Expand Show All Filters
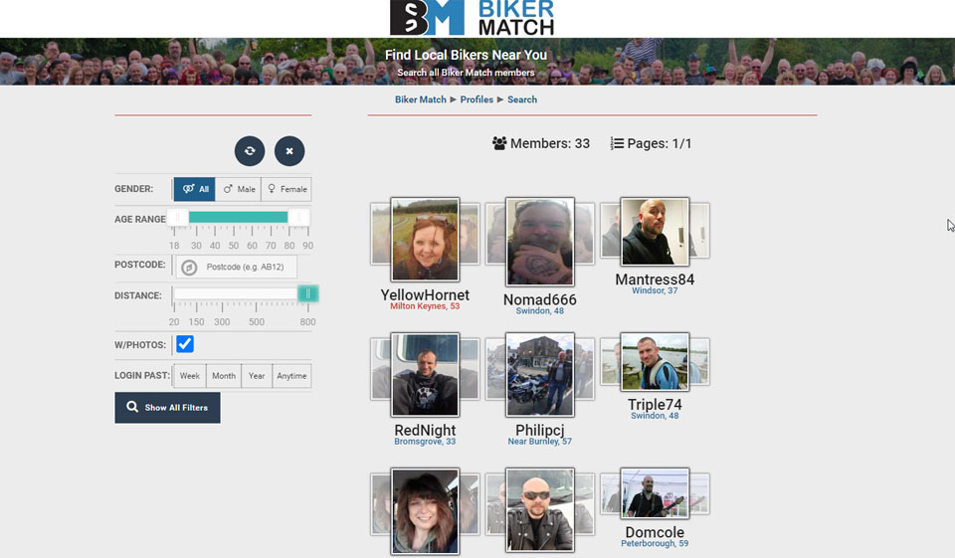955x558 pixels. [167, 408]
